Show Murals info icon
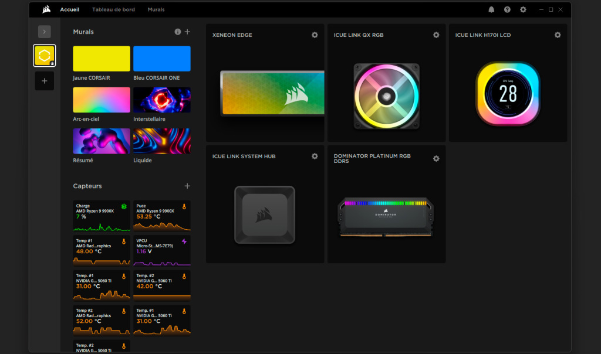 pyautogui.click(x=178, y=32)
